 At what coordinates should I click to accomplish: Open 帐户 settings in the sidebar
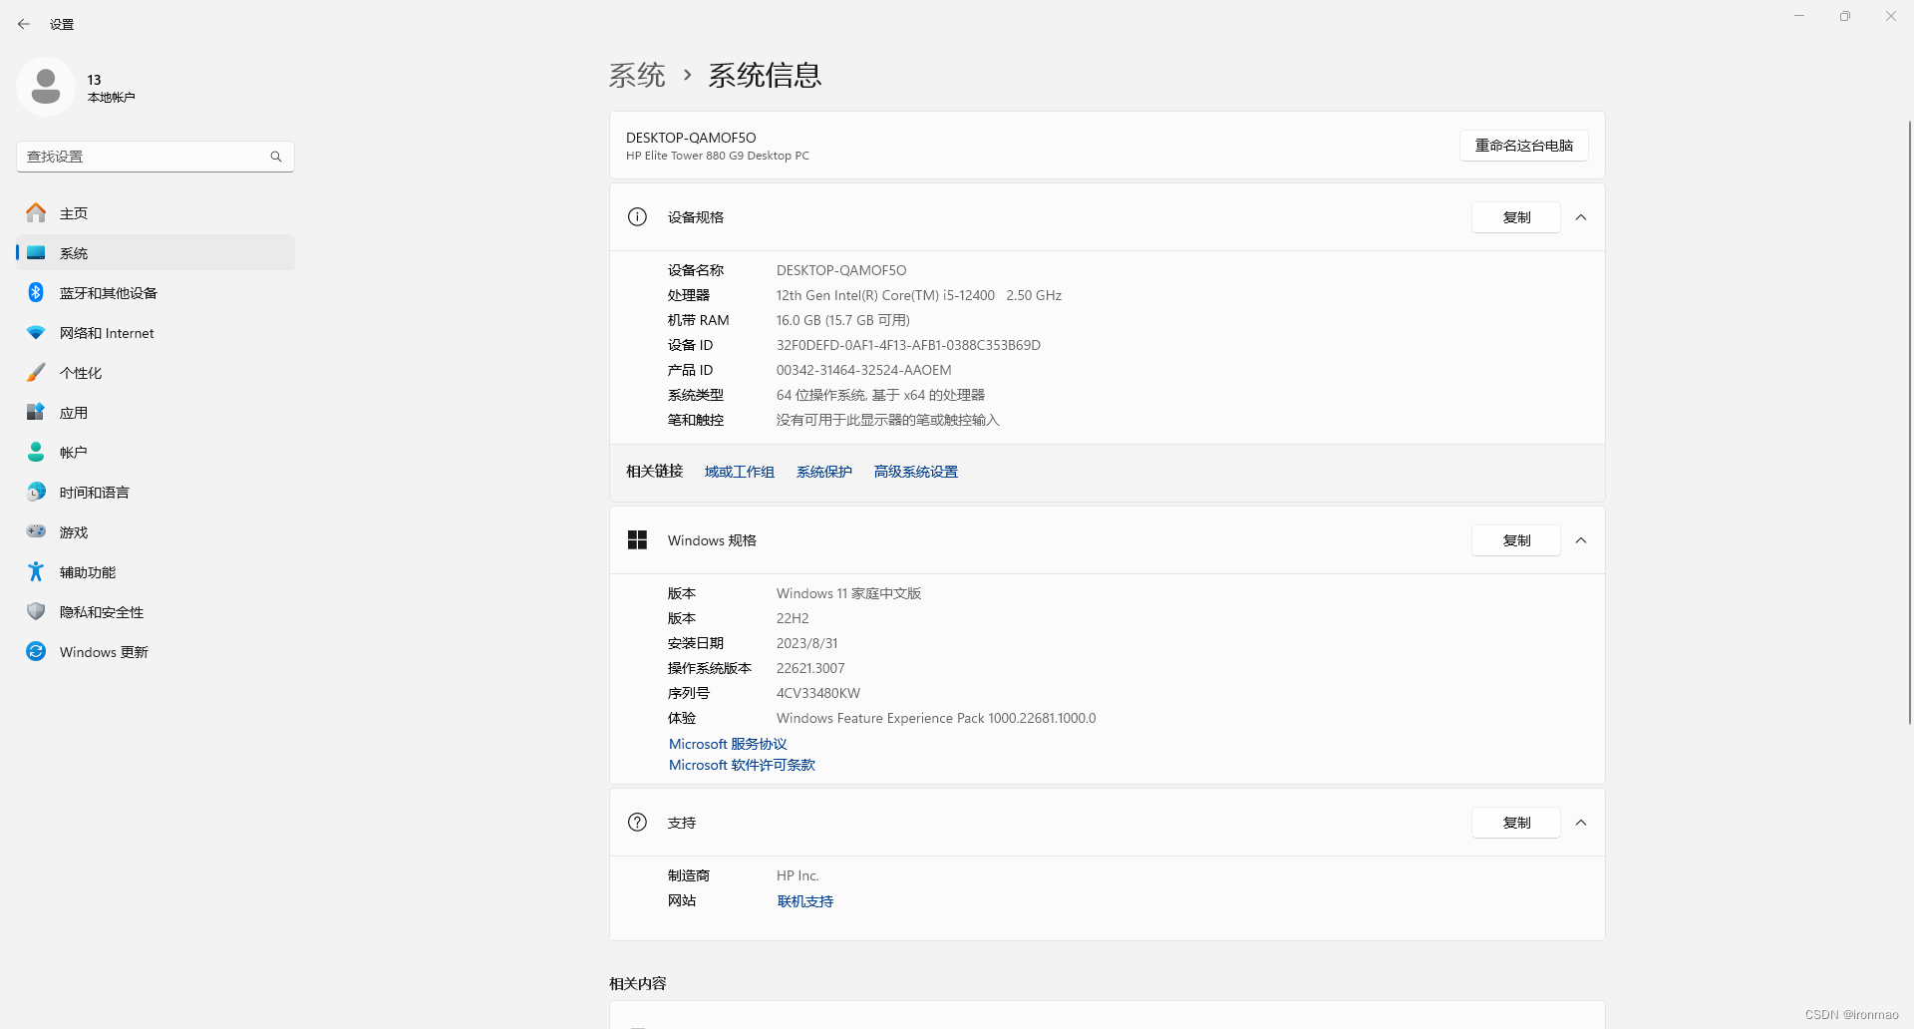pyautogui.click(x=156, y=452)
